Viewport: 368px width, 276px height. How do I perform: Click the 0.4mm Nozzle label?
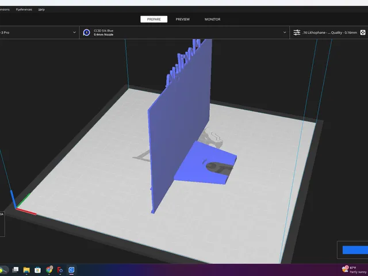[x=103, y=34]
